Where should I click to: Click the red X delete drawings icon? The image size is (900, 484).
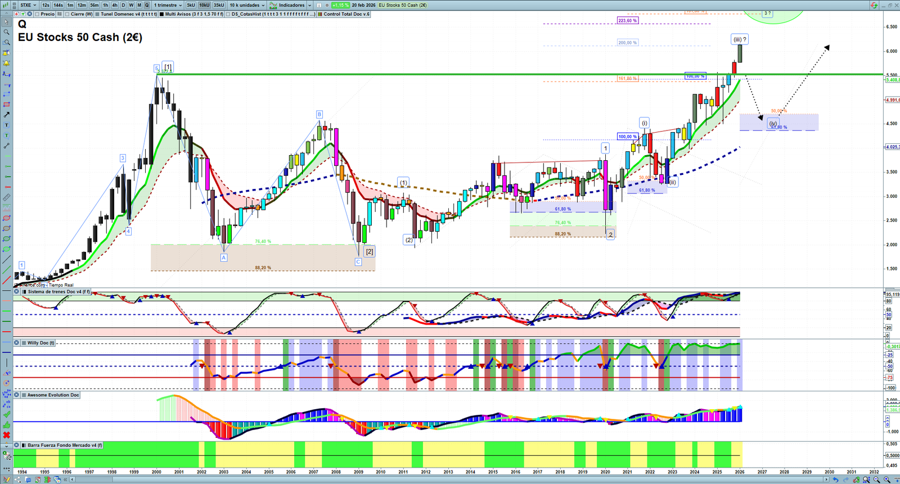pyautogui.click(x=7, y=435)
